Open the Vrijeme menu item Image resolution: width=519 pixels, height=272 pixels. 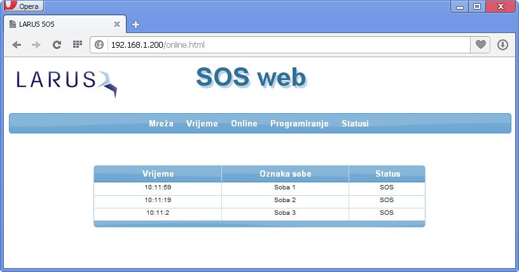point(202,123)
